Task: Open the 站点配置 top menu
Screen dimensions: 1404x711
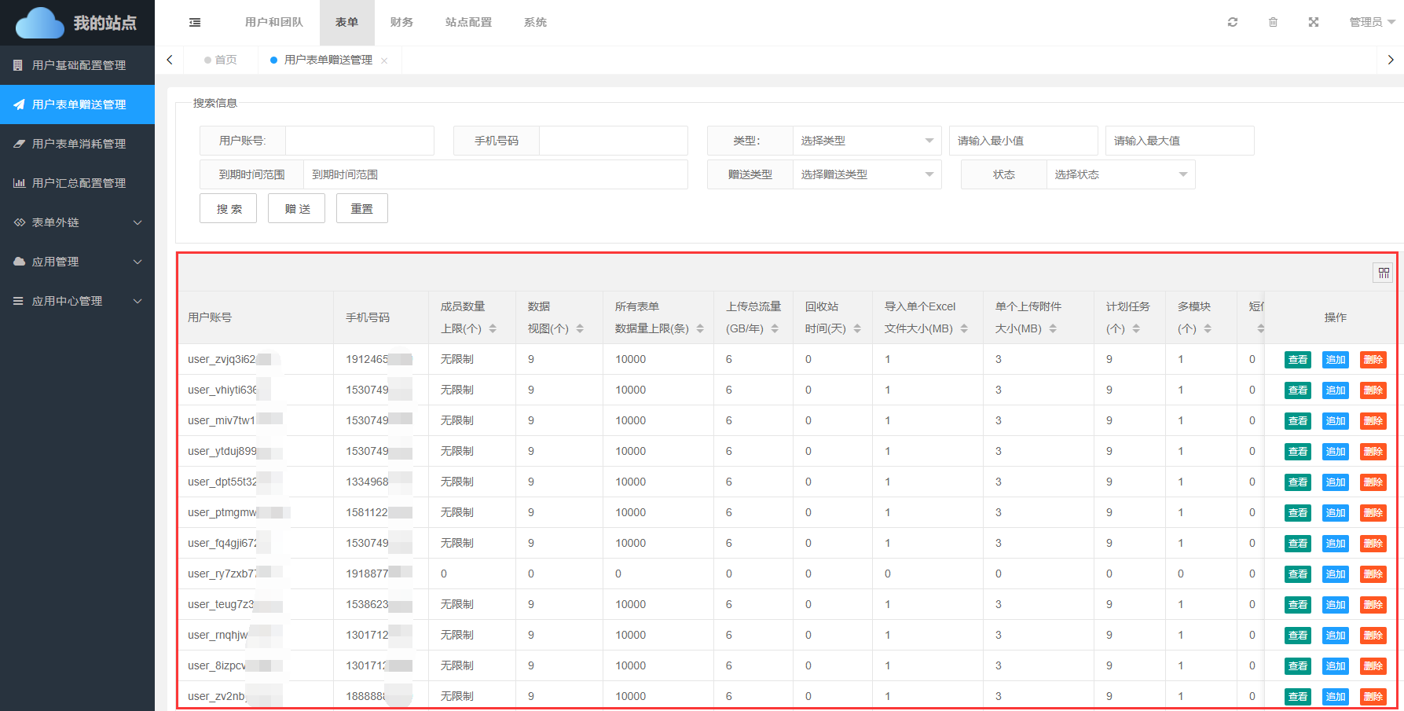Action: pos(468,23)
